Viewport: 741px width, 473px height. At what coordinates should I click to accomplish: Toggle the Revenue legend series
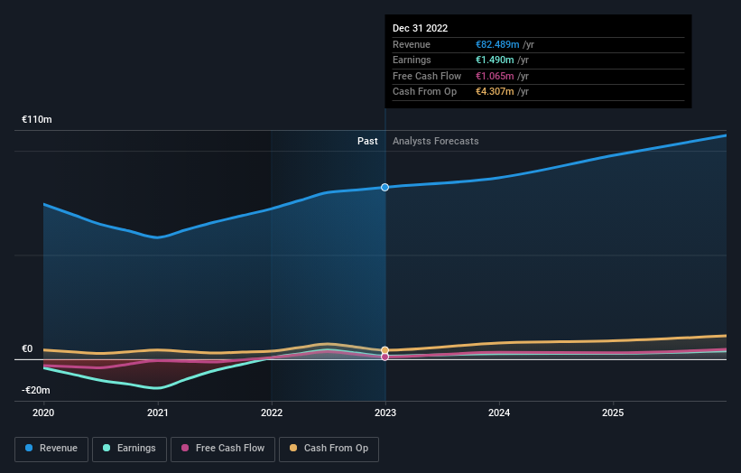[51, 449]
